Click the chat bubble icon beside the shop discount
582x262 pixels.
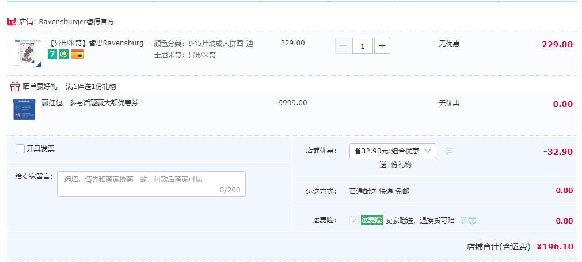(x=449, y=151)
